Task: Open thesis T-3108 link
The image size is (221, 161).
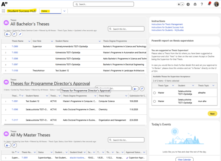Action: (x=15, y=70)
